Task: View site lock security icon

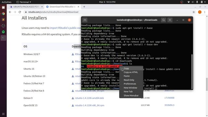Action: [26, 12]
